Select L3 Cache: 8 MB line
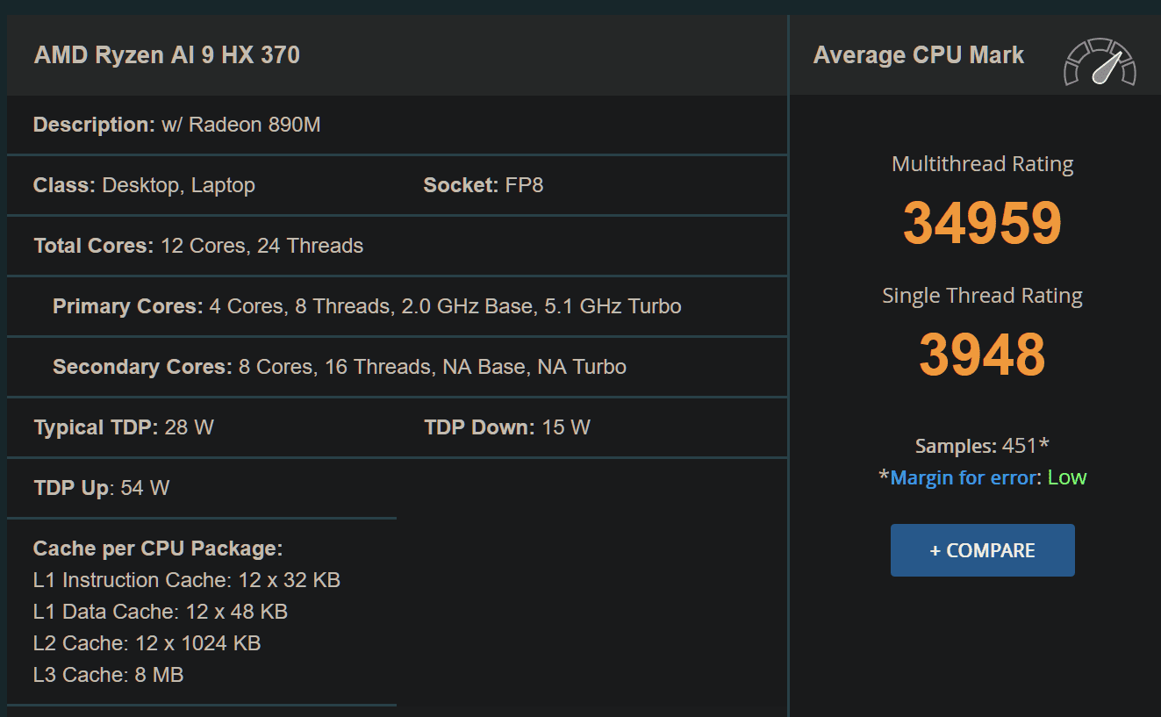Image resolution: width=1161 pixels, height=717 pixels. [x=109, y=675]
